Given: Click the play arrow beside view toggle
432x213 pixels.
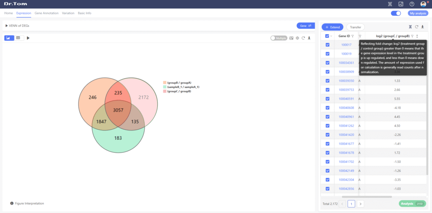Looking at the screenshot, I should [28, 38].
